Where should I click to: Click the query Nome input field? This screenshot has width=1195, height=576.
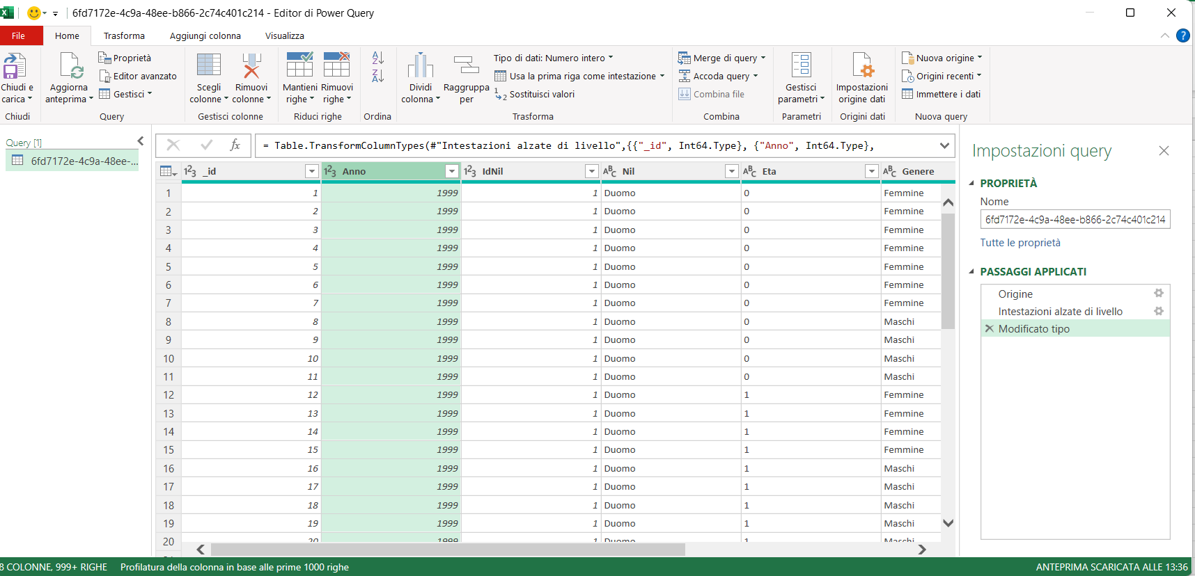tap(1075, 220)
